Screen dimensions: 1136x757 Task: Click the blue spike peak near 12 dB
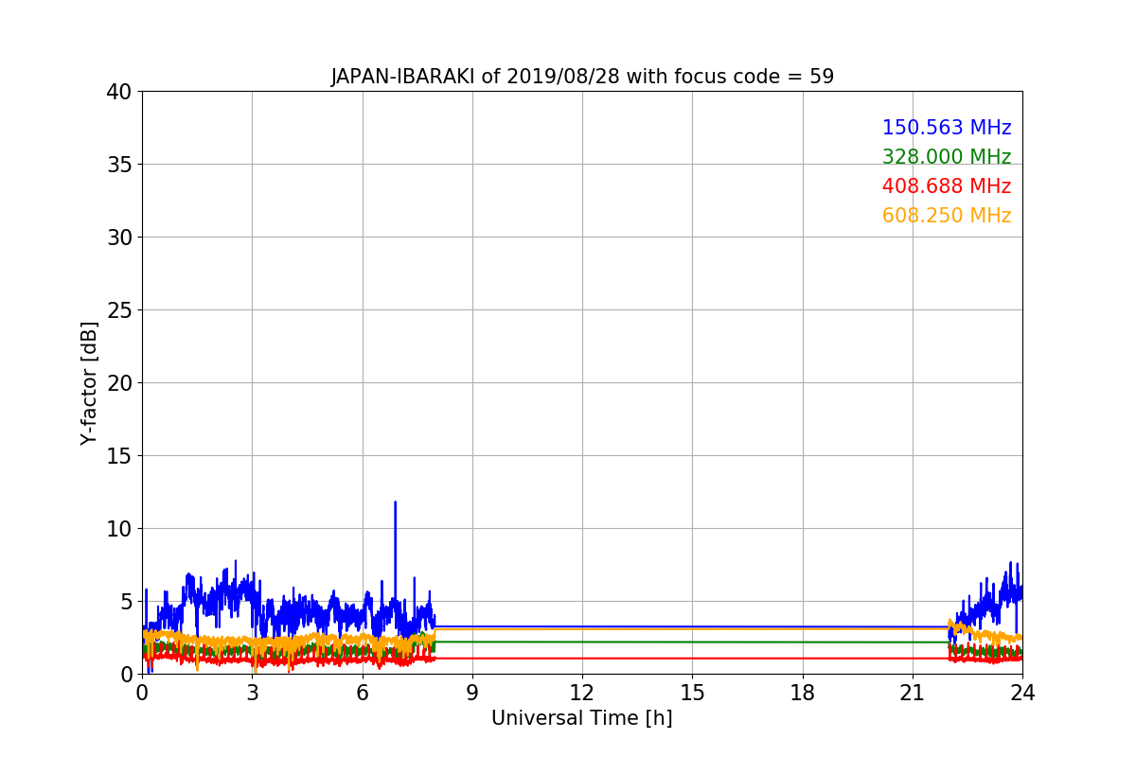(x=395, y=502)
